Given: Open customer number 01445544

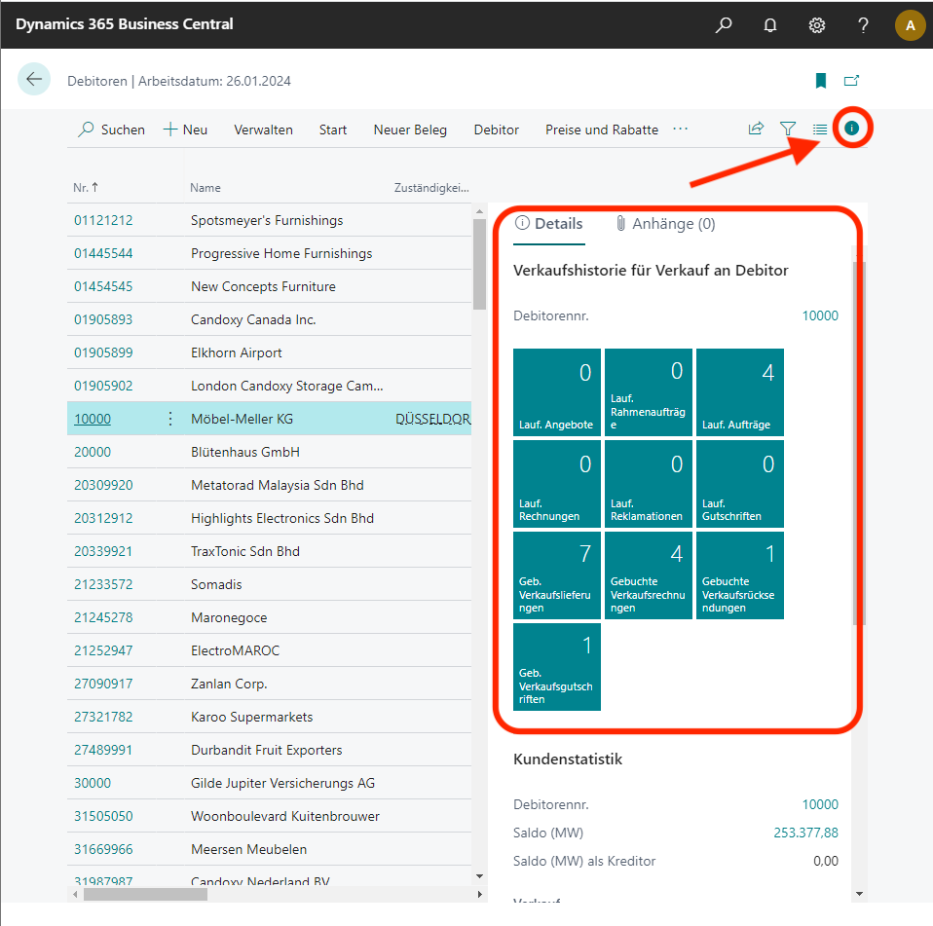Looking at the screenshot, I should click(103, 253).
